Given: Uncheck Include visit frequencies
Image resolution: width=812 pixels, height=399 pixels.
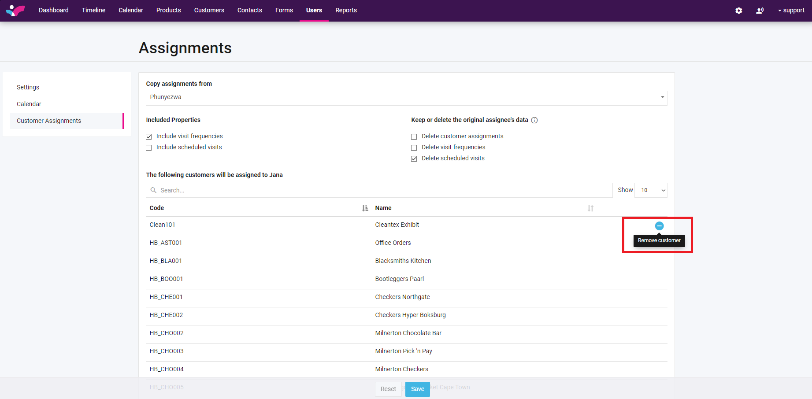Looking at the screenshot, I should (149, 137).
